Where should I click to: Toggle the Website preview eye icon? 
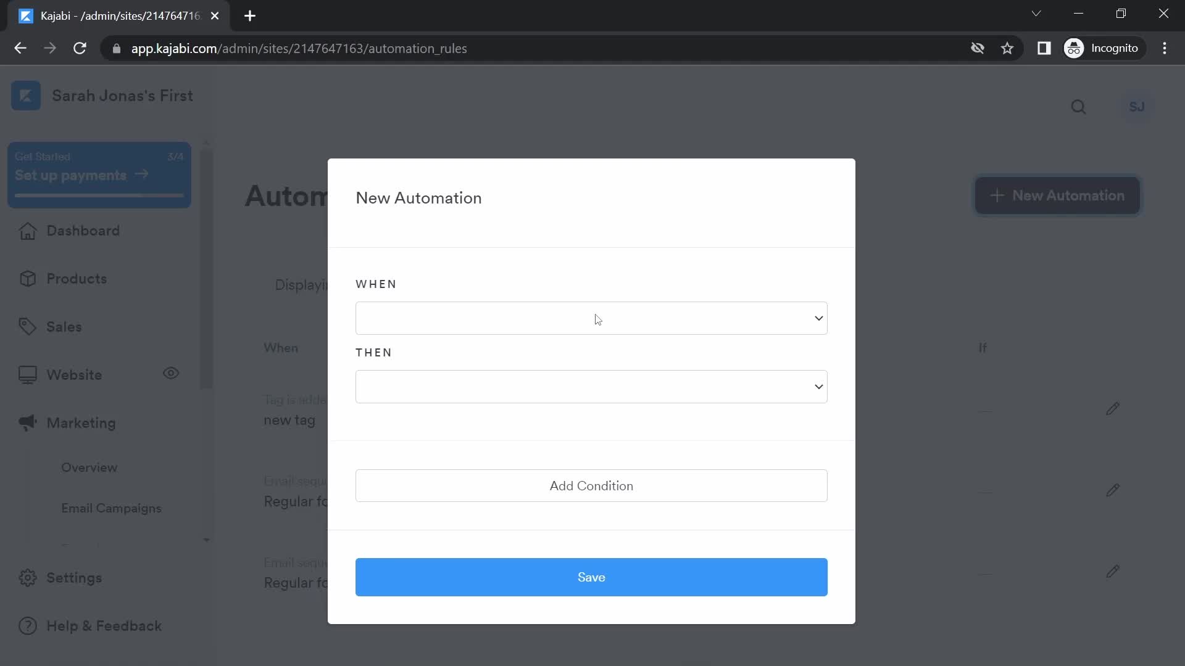pyautogui.click(x=171, y=373)
